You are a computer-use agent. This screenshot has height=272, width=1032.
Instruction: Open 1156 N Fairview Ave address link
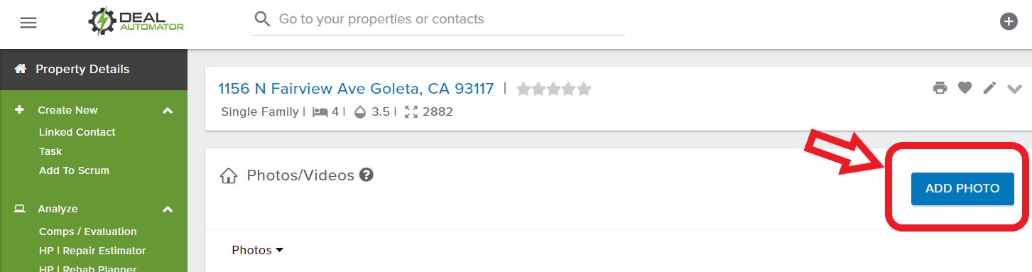point(356,89)
